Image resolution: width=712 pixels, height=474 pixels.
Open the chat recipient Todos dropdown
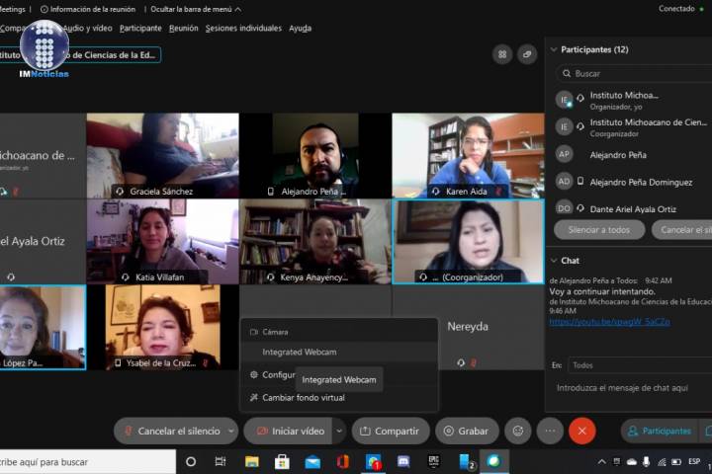pos(638,365)
